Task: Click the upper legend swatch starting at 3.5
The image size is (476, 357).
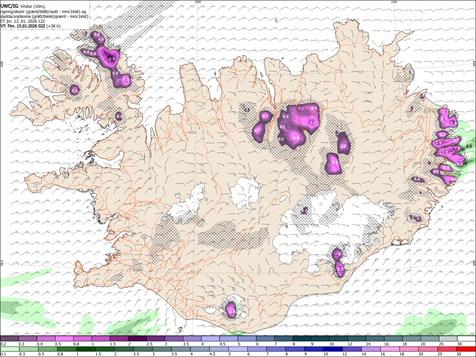Action: [x=192, y=338]
